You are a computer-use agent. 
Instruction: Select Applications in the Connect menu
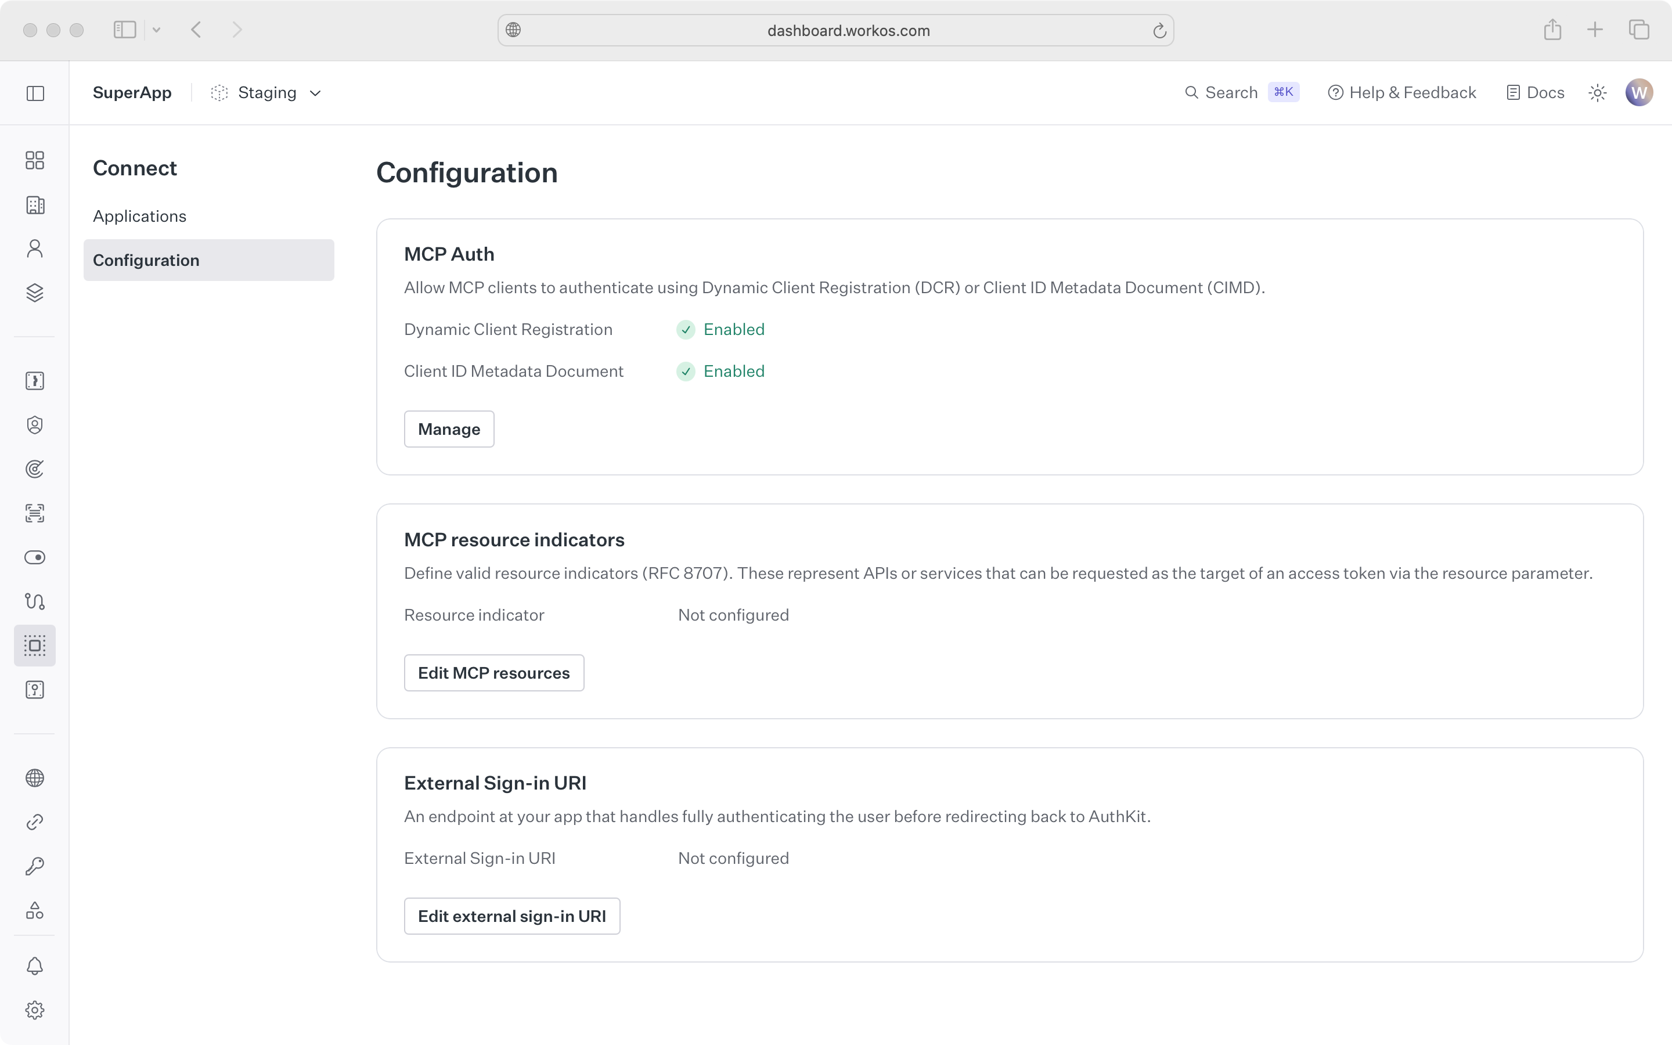[139, 217]
